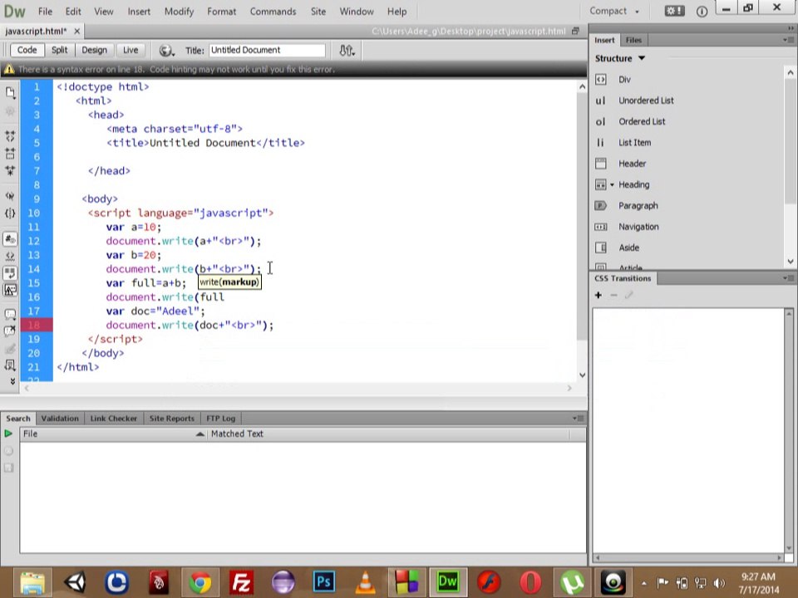Open the Modify menu
Viewport: 798px width, 598px height.
click(x=179, y=11)
